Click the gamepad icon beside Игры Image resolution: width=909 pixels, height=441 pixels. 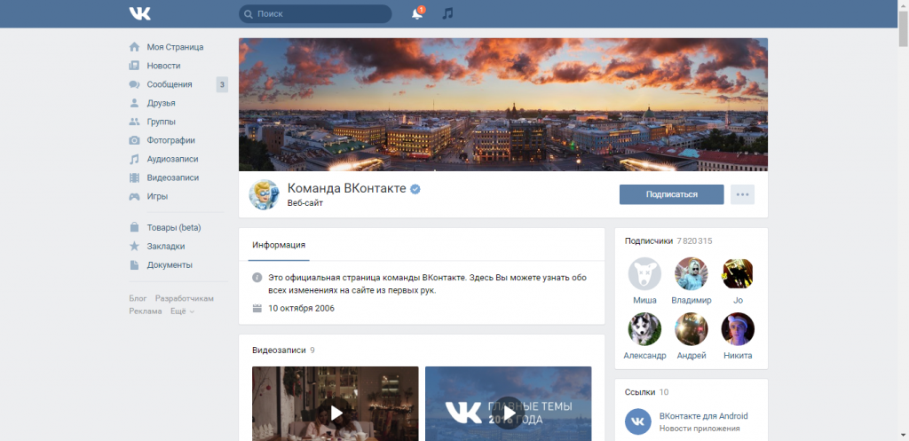[135, 196]
